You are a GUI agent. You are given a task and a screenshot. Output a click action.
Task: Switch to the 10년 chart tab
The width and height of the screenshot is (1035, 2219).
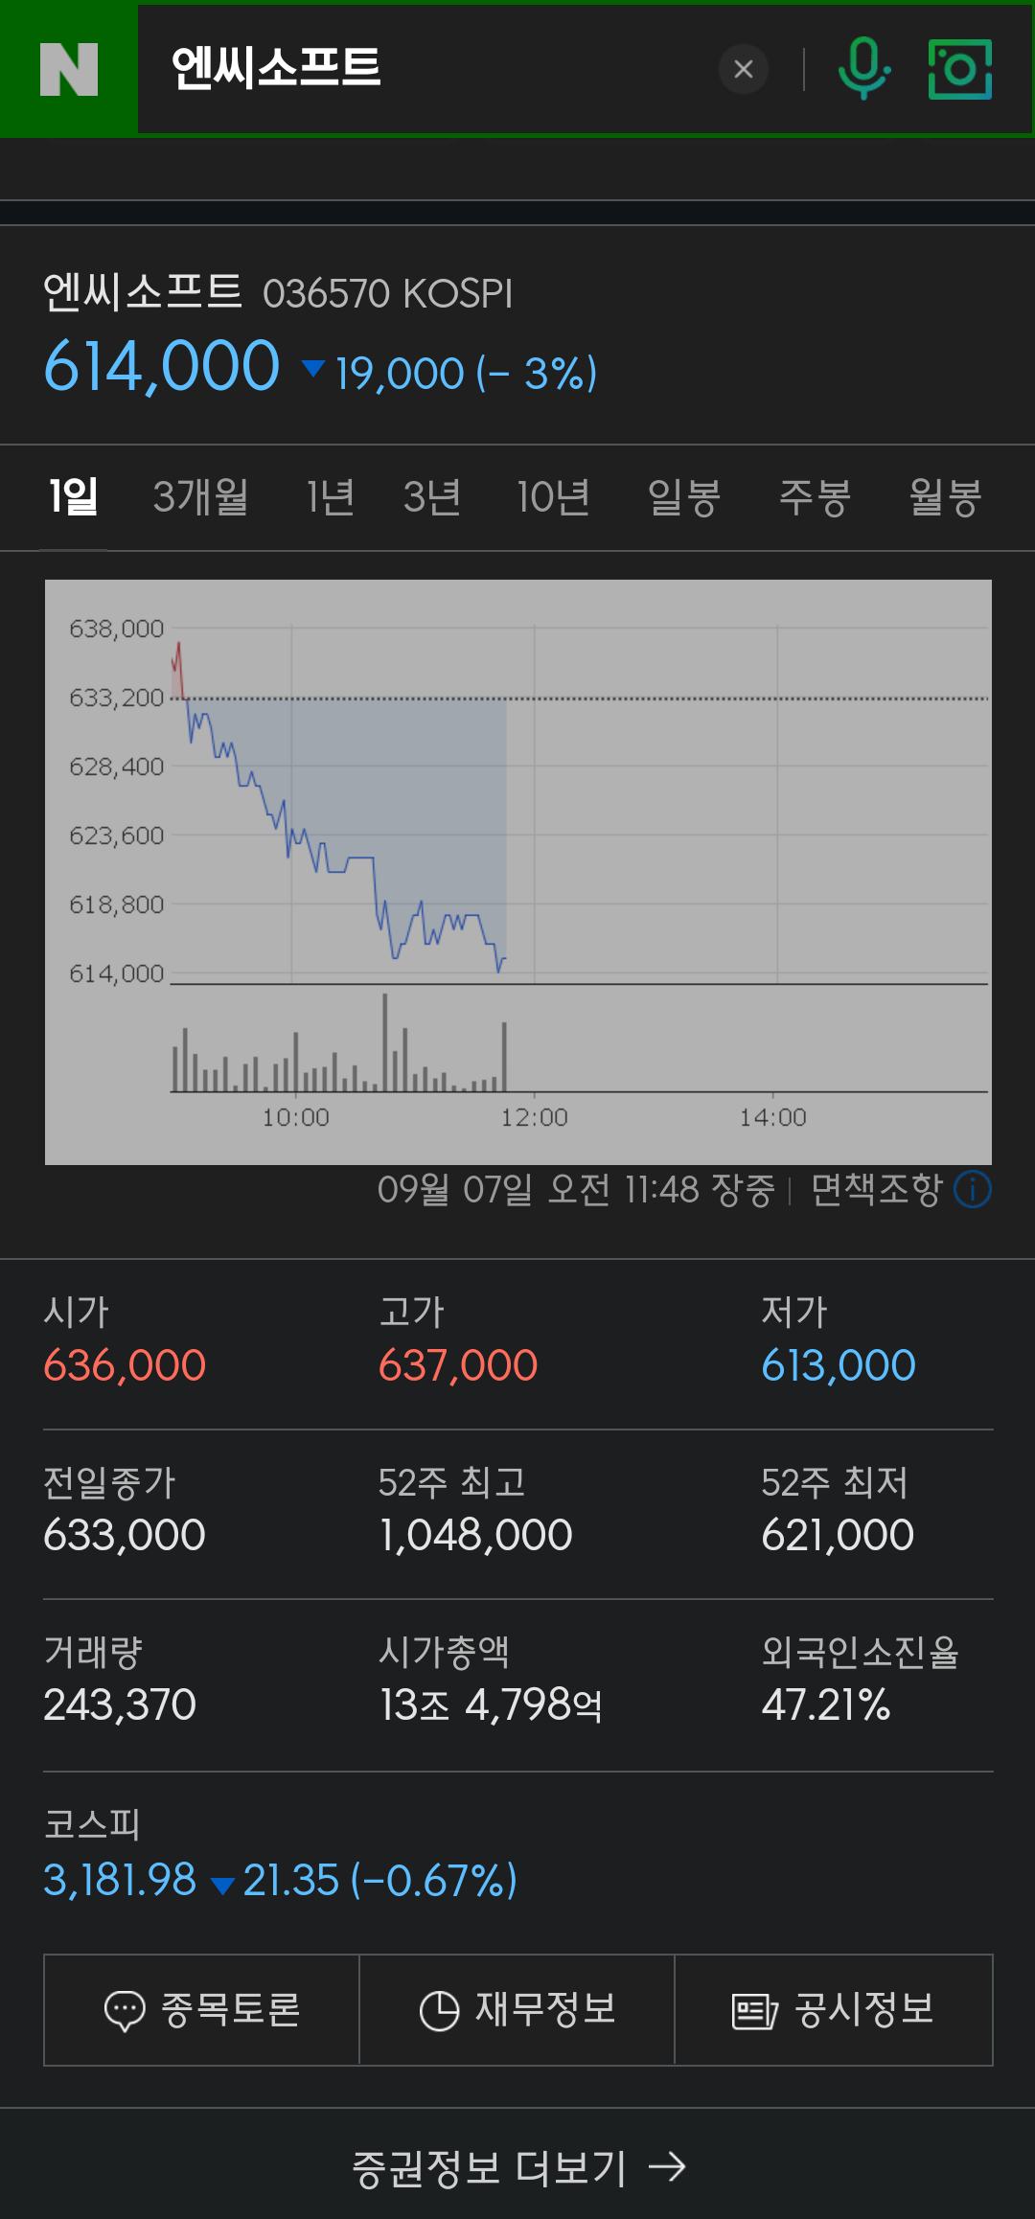click(x=553, y=497)
